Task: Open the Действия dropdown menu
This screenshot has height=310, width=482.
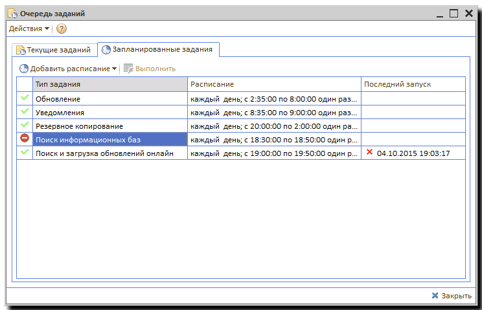Action: (29, 28)
